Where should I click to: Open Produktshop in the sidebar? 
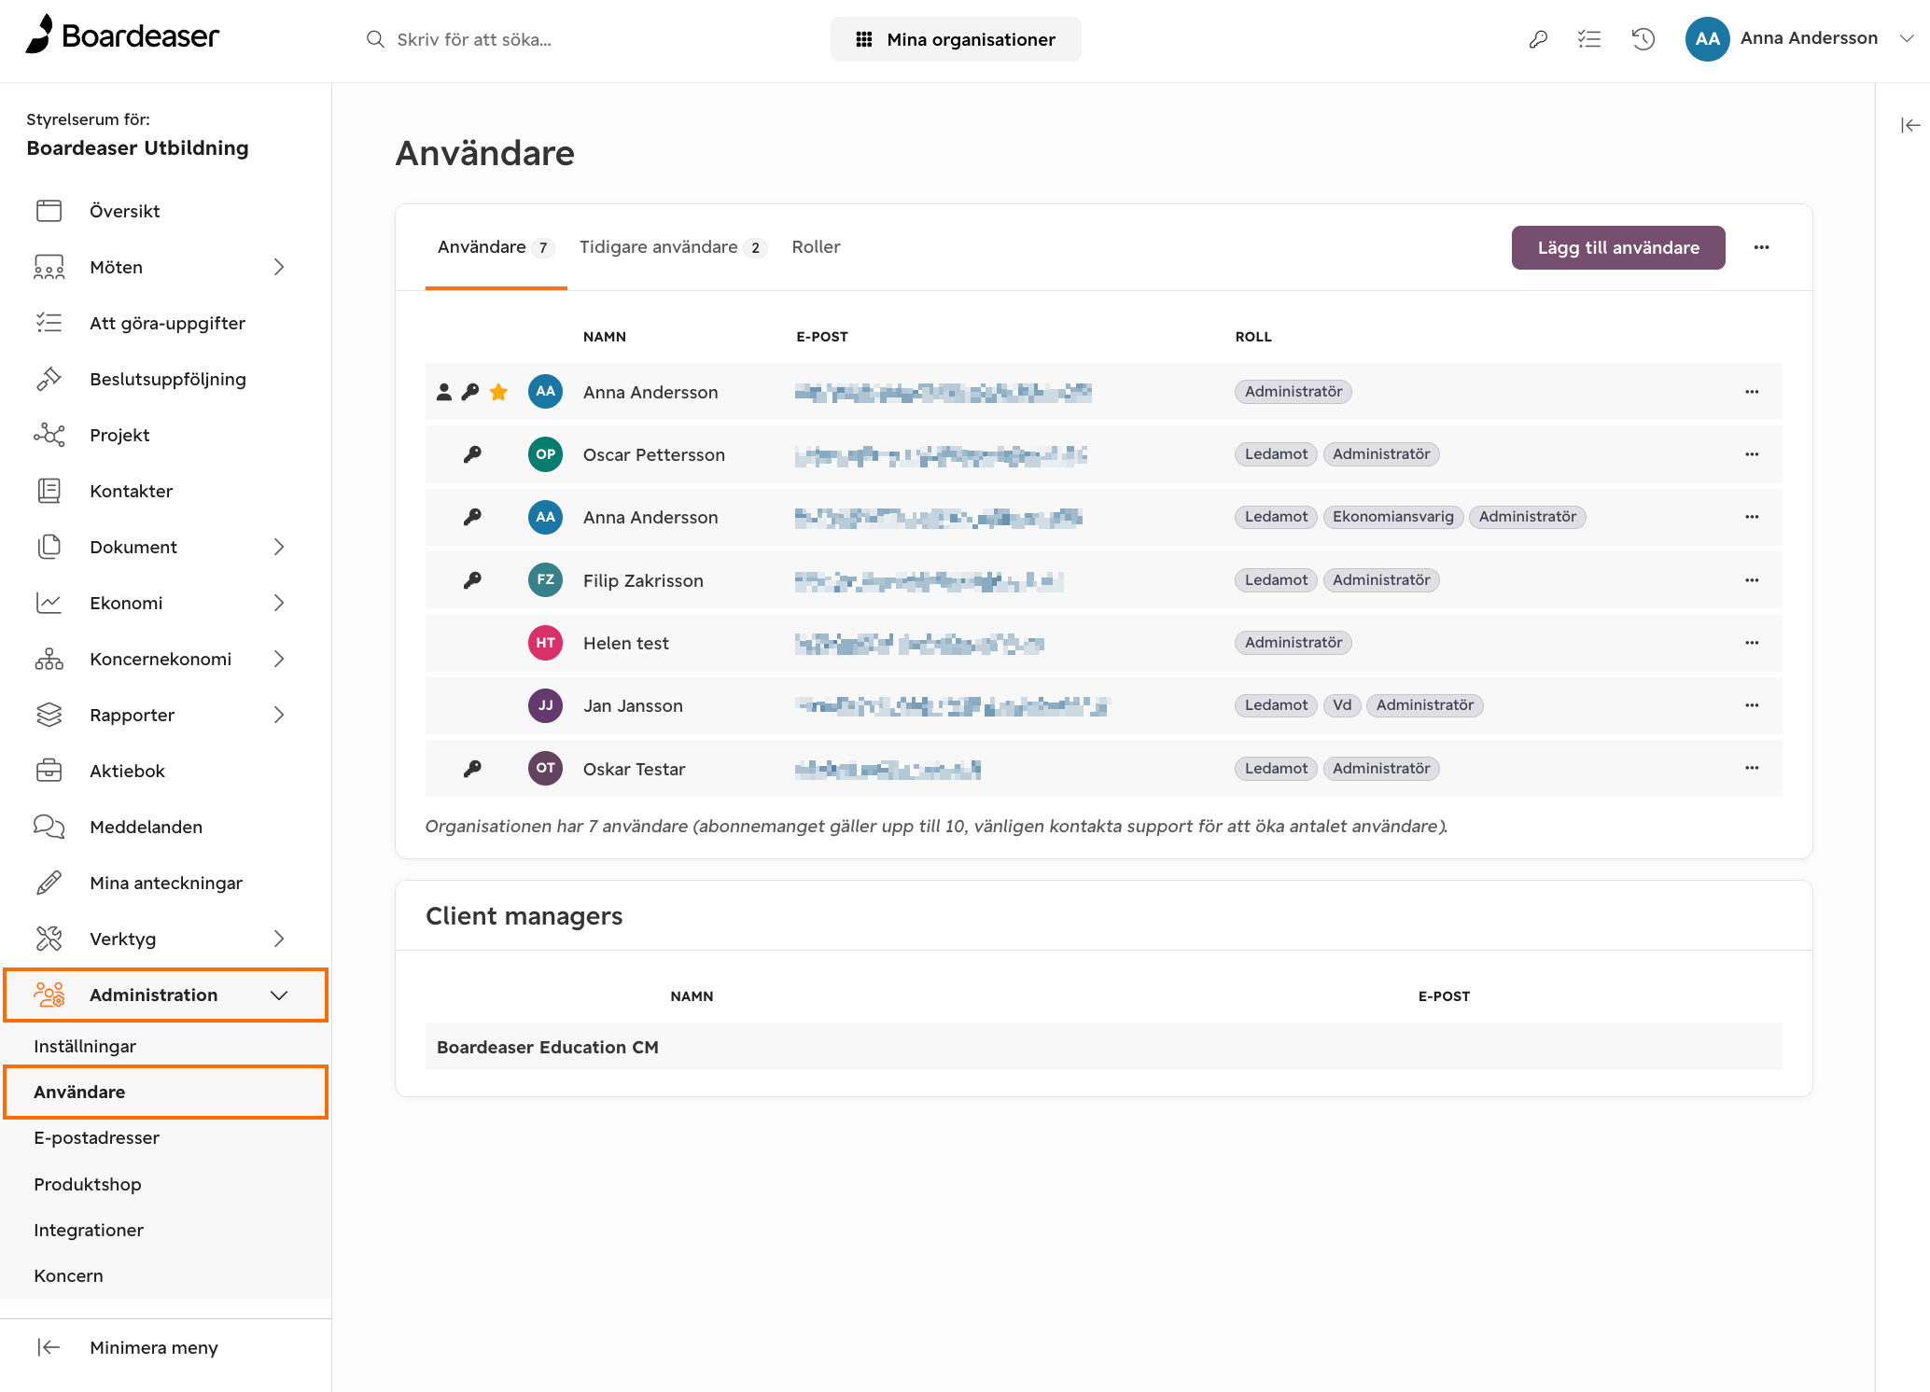pos(87,1185)
